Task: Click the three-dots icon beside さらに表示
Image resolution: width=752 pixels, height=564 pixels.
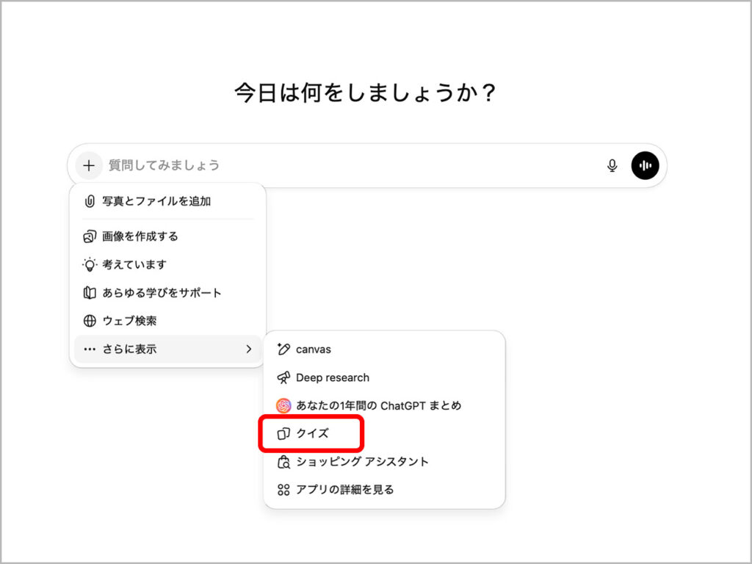Action: [x=90, y=350]
